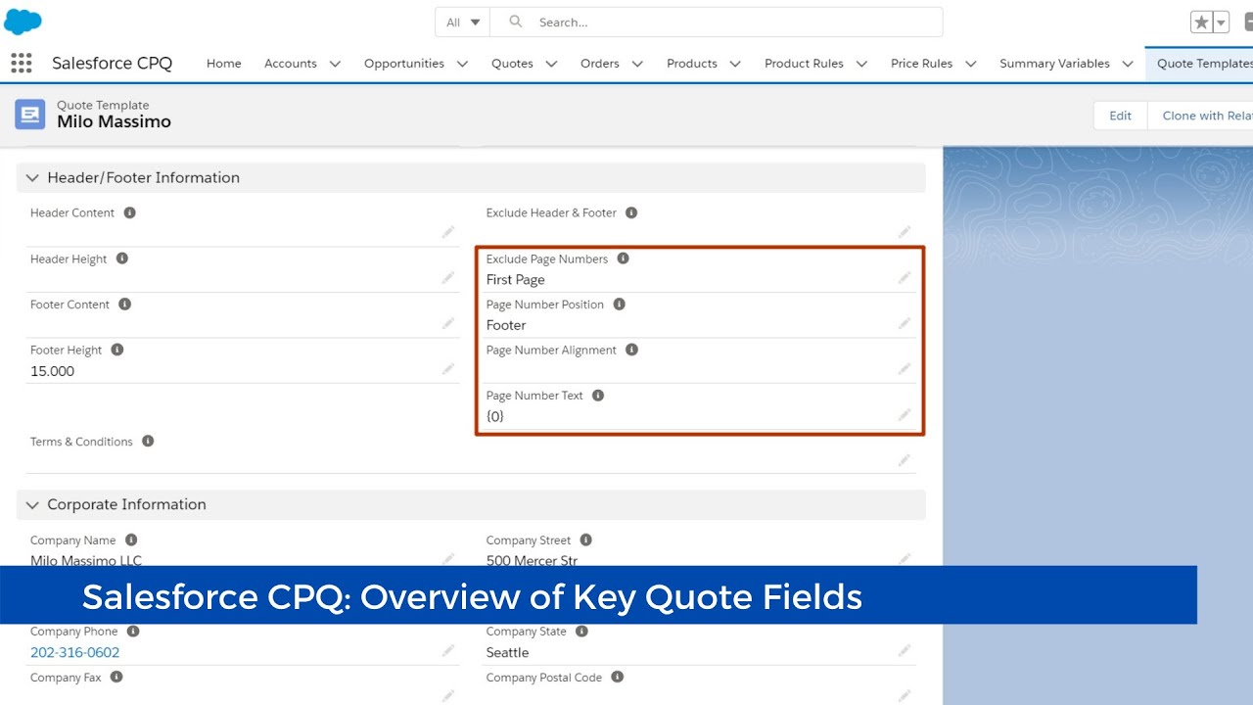Show info tooltip for Page Number Alignment
Viewport: 1253px width, 705px height.
[631, 350]
